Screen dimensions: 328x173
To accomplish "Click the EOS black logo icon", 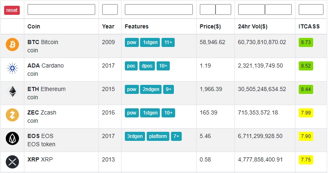I will pos(12,138).
